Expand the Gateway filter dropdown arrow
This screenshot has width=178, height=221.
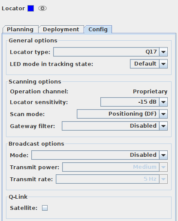(x=163, y=126)
